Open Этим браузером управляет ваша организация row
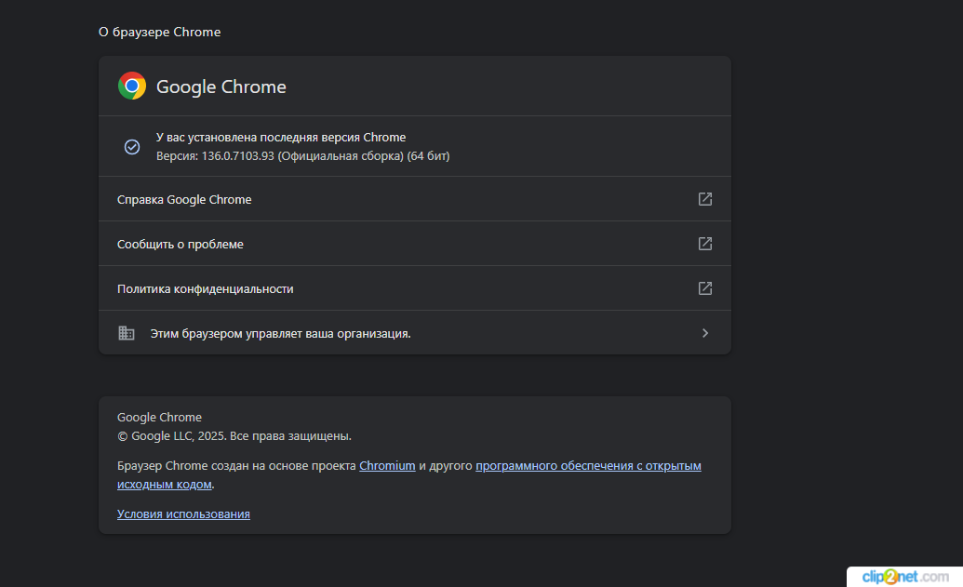 point(415,333)
